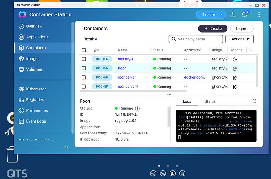Select the third desktop page dot
This screenshot has width=271, height=179.
point(177,166)
